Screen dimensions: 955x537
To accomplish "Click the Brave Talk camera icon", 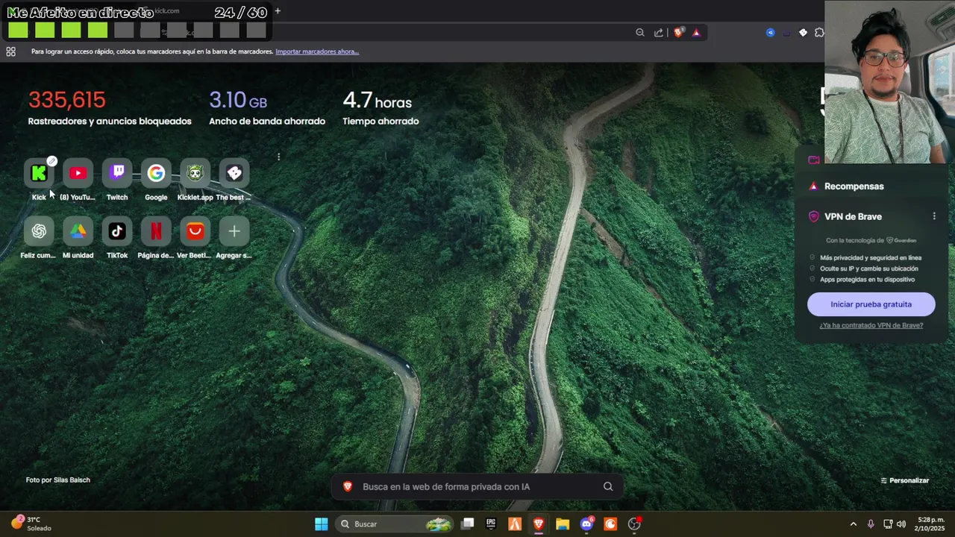I will 814,160.
